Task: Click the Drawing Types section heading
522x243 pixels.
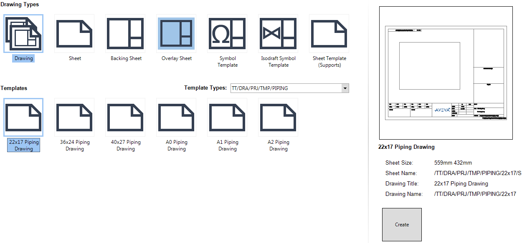Action: [x=20, y=5]
